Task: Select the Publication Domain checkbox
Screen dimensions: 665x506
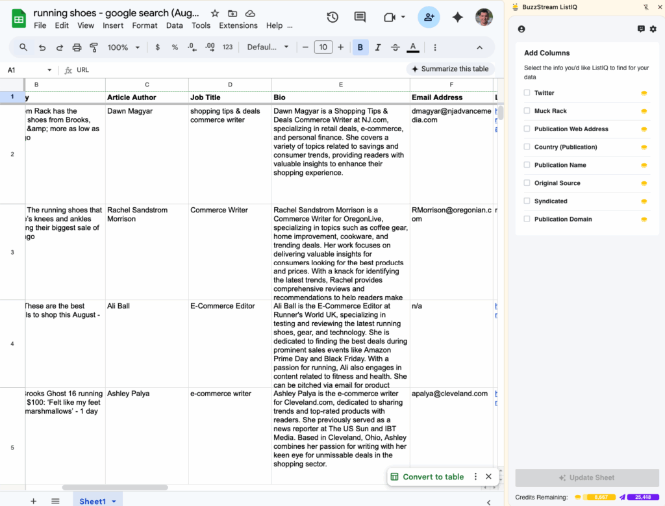Action: (527, 220)
